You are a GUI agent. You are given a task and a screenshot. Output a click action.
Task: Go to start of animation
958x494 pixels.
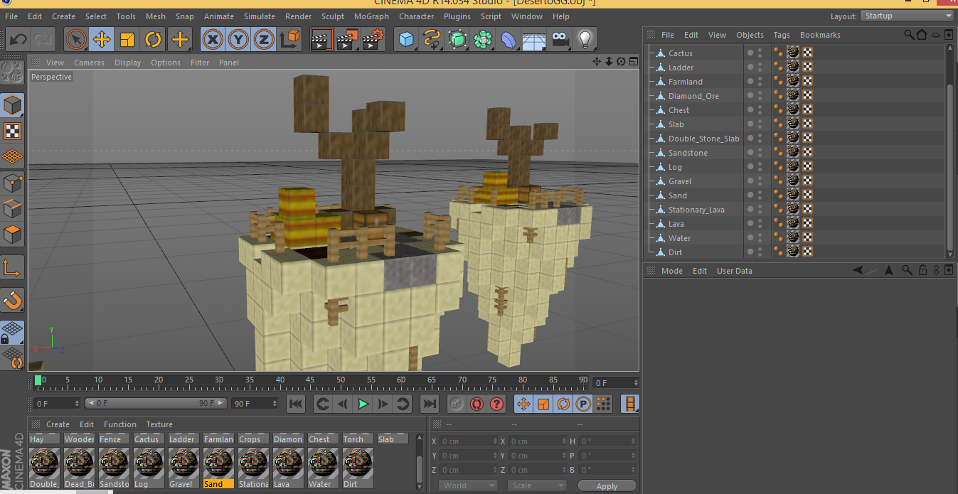[x=296, y=404]
